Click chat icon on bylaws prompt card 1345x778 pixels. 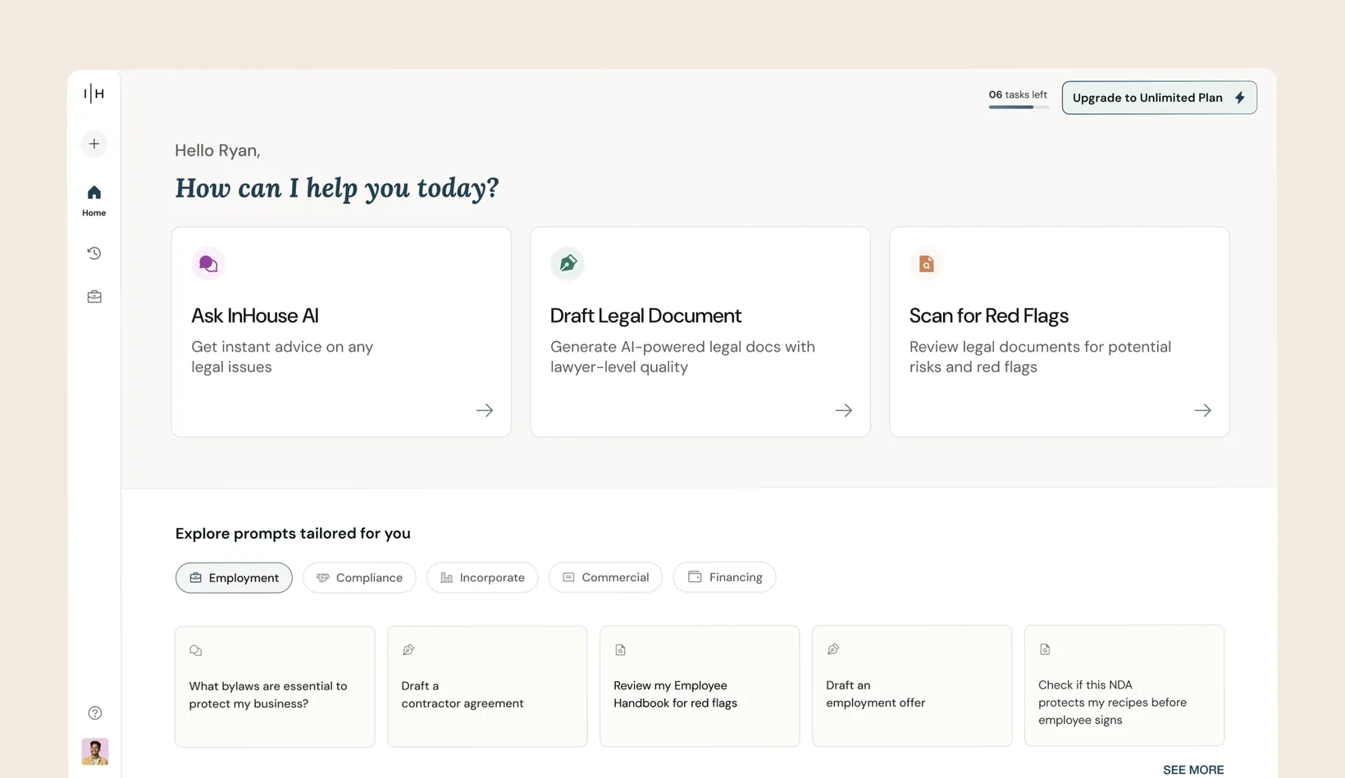tap(196, 651)
